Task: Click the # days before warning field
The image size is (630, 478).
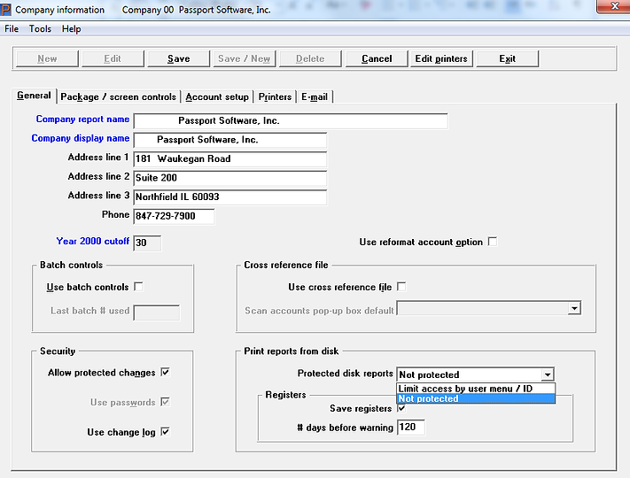Action: (x=410, y=427)
